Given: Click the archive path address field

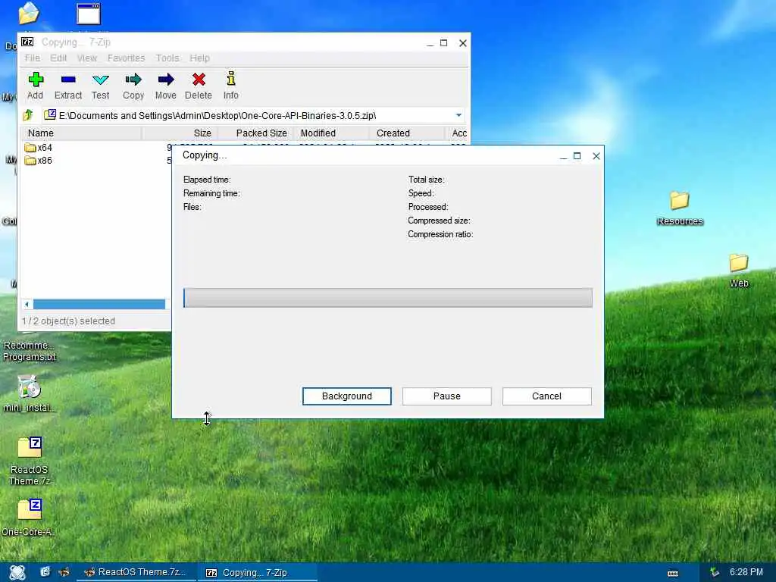Looking at the screenshot, I should tap(253, 115).
